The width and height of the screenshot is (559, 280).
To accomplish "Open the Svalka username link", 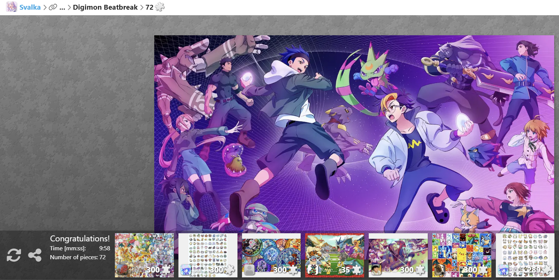I will (30, 7).
